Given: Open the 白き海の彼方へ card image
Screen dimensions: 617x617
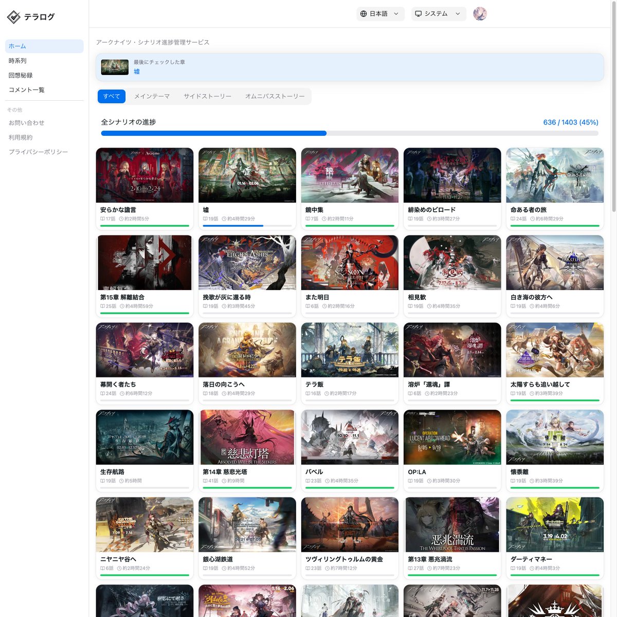Looking at the screenshot, I should pos(555,263).
